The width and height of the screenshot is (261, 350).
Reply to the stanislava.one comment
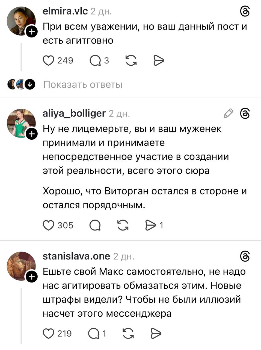[94, 334]
